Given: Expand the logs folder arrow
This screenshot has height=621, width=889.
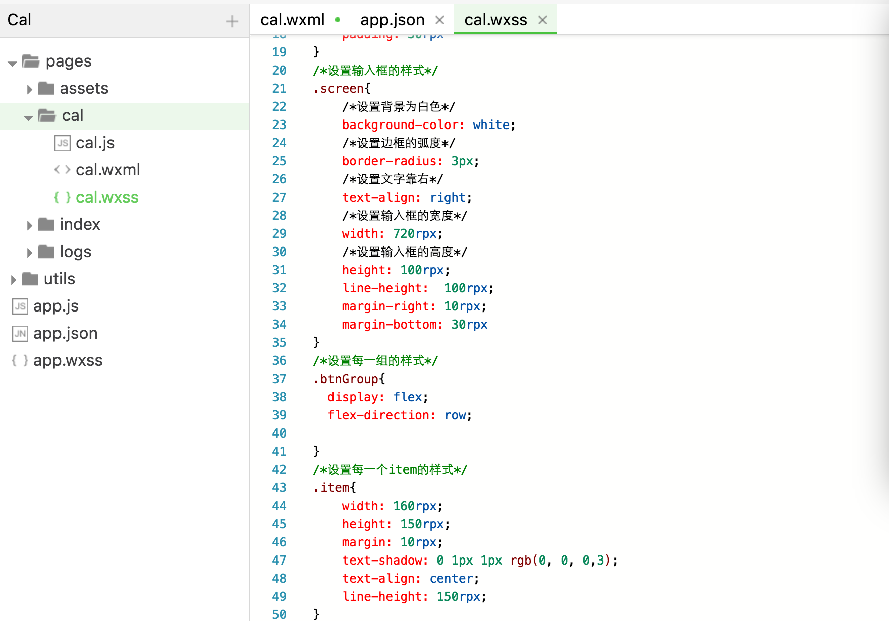Looking at the screenshot, I should (29, 253).
